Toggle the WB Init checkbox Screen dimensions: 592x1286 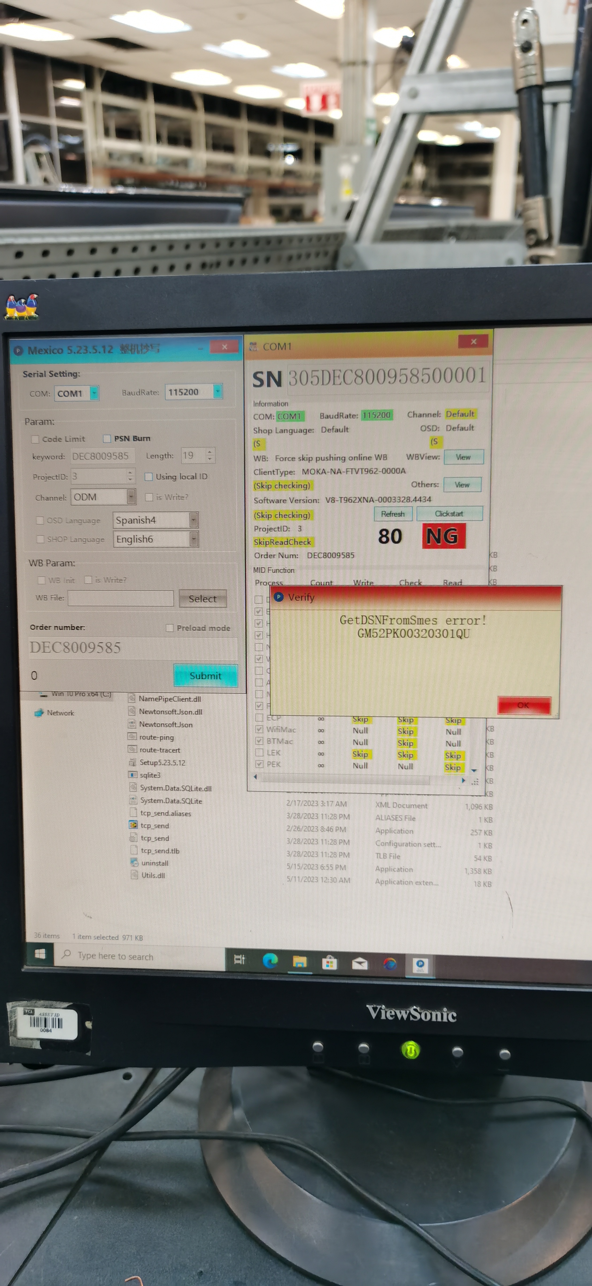click(x=42, y=580)
